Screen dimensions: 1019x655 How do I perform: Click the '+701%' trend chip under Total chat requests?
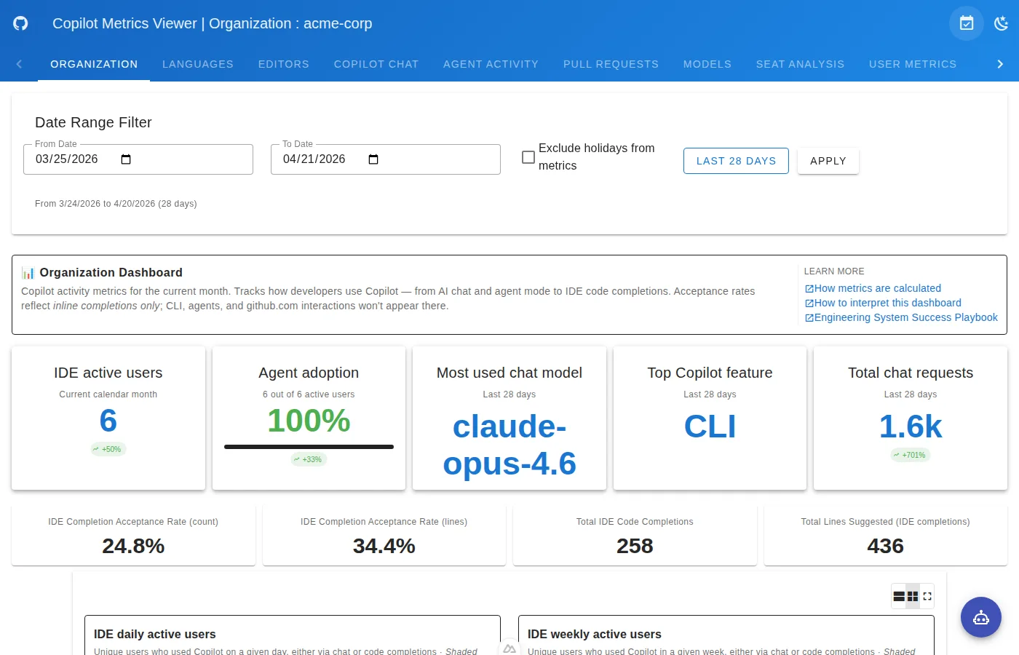point(911,456)
